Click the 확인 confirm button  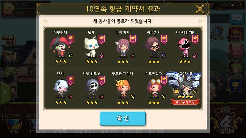point(123,119)
